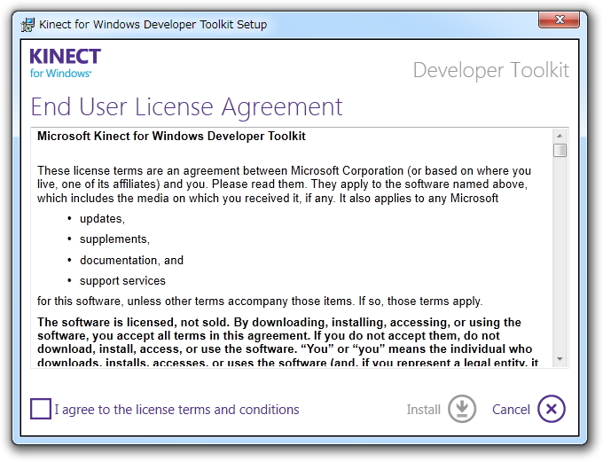This screenshot has width=603, height=462.
Task: Click the Install text label
Action: (423, 410)
